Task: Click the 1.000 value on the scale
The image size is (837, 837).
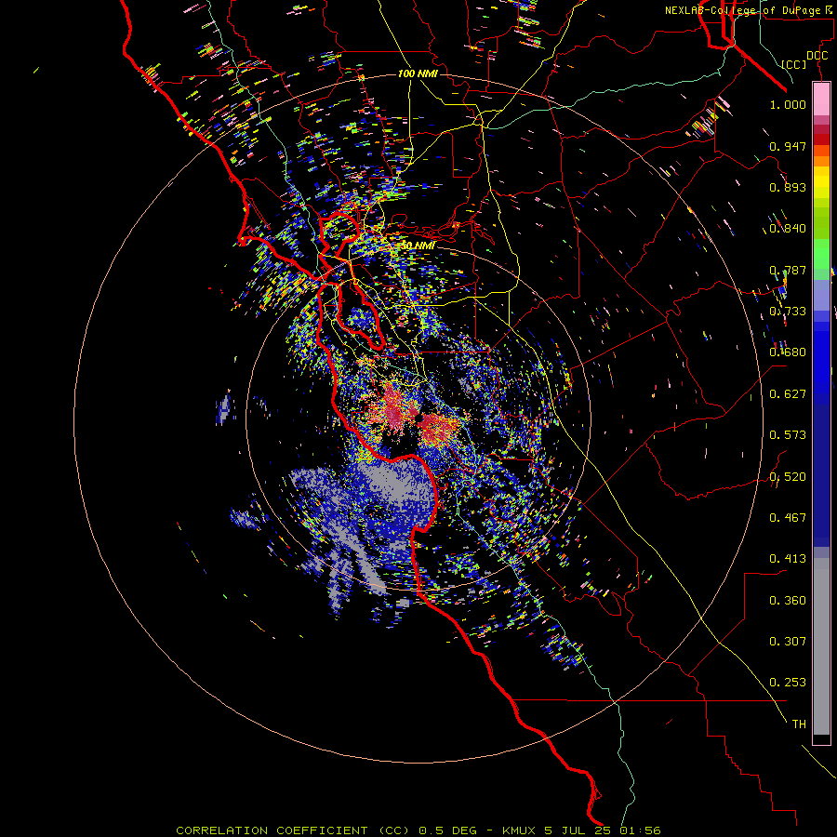Action: [788, 104]
